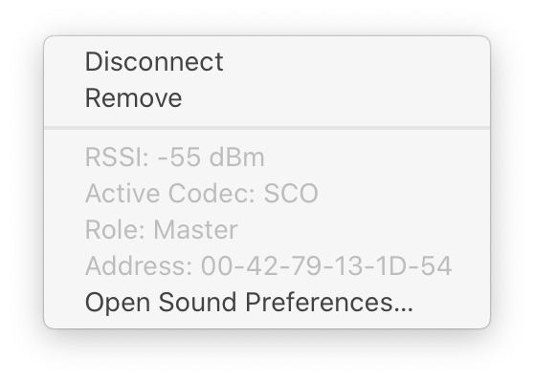The image size is (534, 380).
Task: Launch Sound Preferences via the last menu item
Action: (267, 302)
